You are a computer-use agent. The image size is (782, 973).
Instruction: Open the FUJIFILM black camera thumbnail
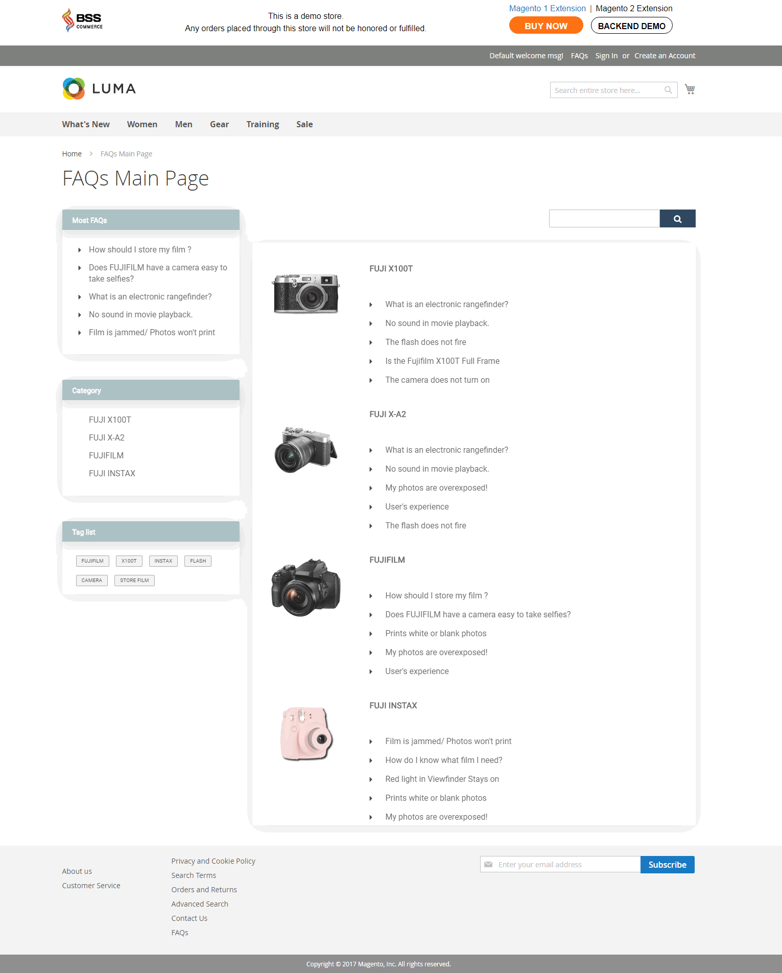pos(306,587)
